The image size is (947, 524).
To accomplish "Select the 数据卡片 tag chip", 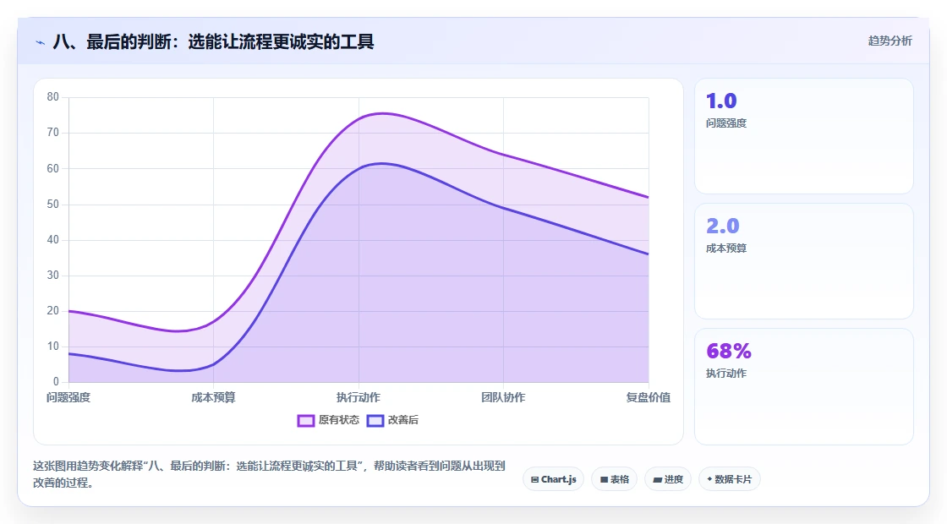I will pyautogui.click(x=729, y=479).
